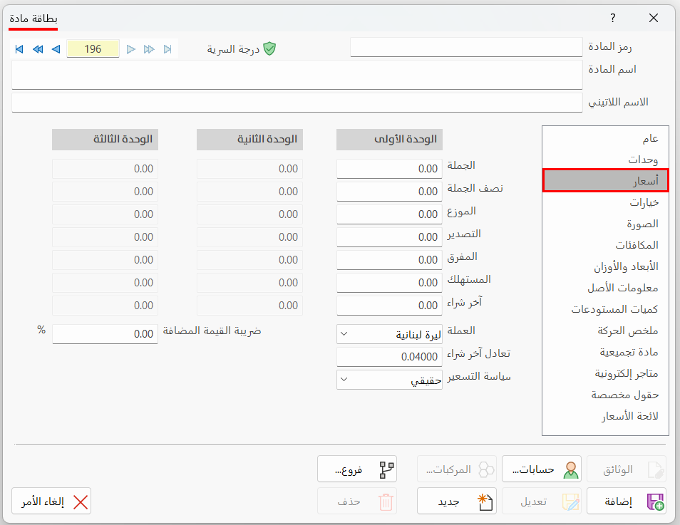Click the فروع... branches button
Image resolution: width=680 pixels, height=525 pixels.
357,469
